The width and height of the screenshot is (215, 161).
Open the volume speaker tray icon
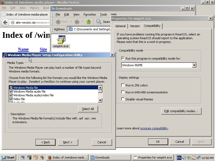pyautogui.click(x=184, y=158)
